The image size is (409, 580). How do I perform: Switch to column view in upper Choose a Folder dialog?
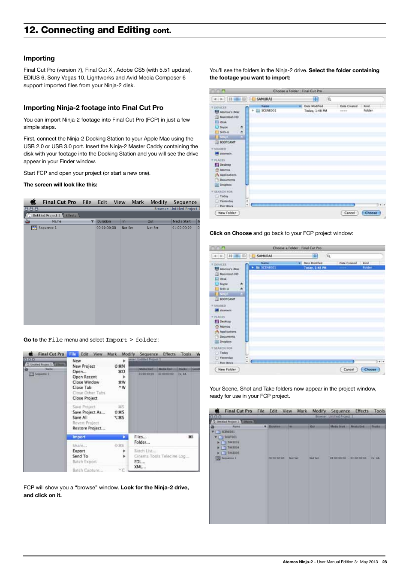[244, 99]
